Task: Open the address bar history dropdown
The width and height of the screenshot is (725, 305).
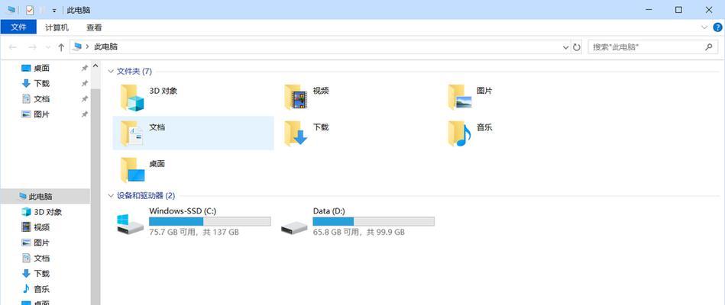Action: pos(565,47)
